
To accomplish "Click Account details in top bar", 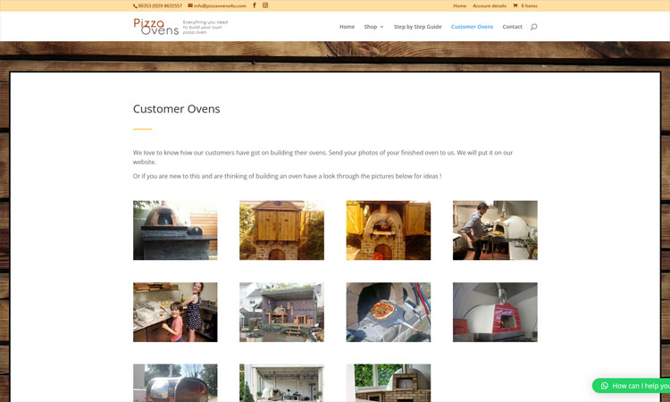I will pyautogui.click(x=490, y=5).
